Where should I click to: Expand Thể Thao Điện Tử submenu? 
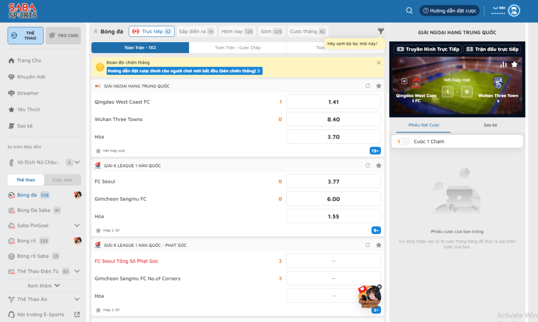pos(77,271)
